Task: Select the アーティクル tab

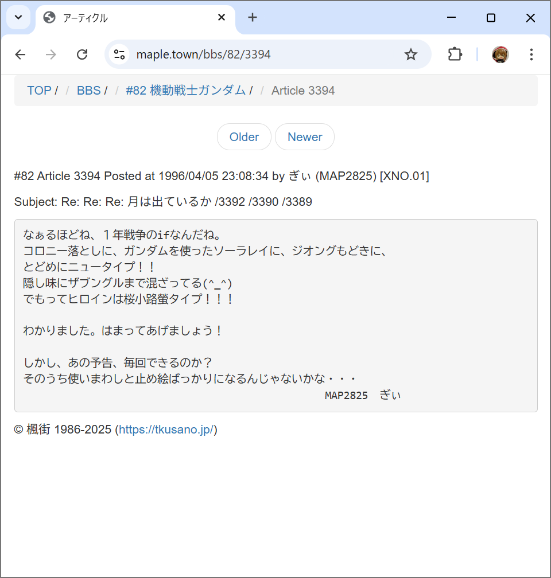Action: [x=126, y=18]
